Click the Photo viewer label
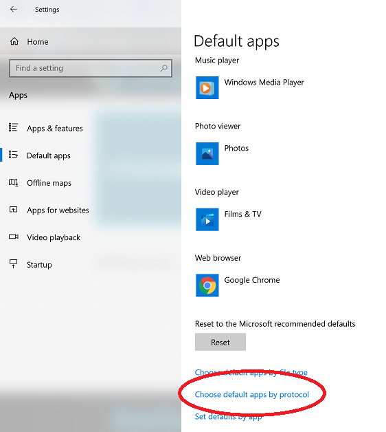This screenshot has width=386, height=432. (x=217, y=126)
